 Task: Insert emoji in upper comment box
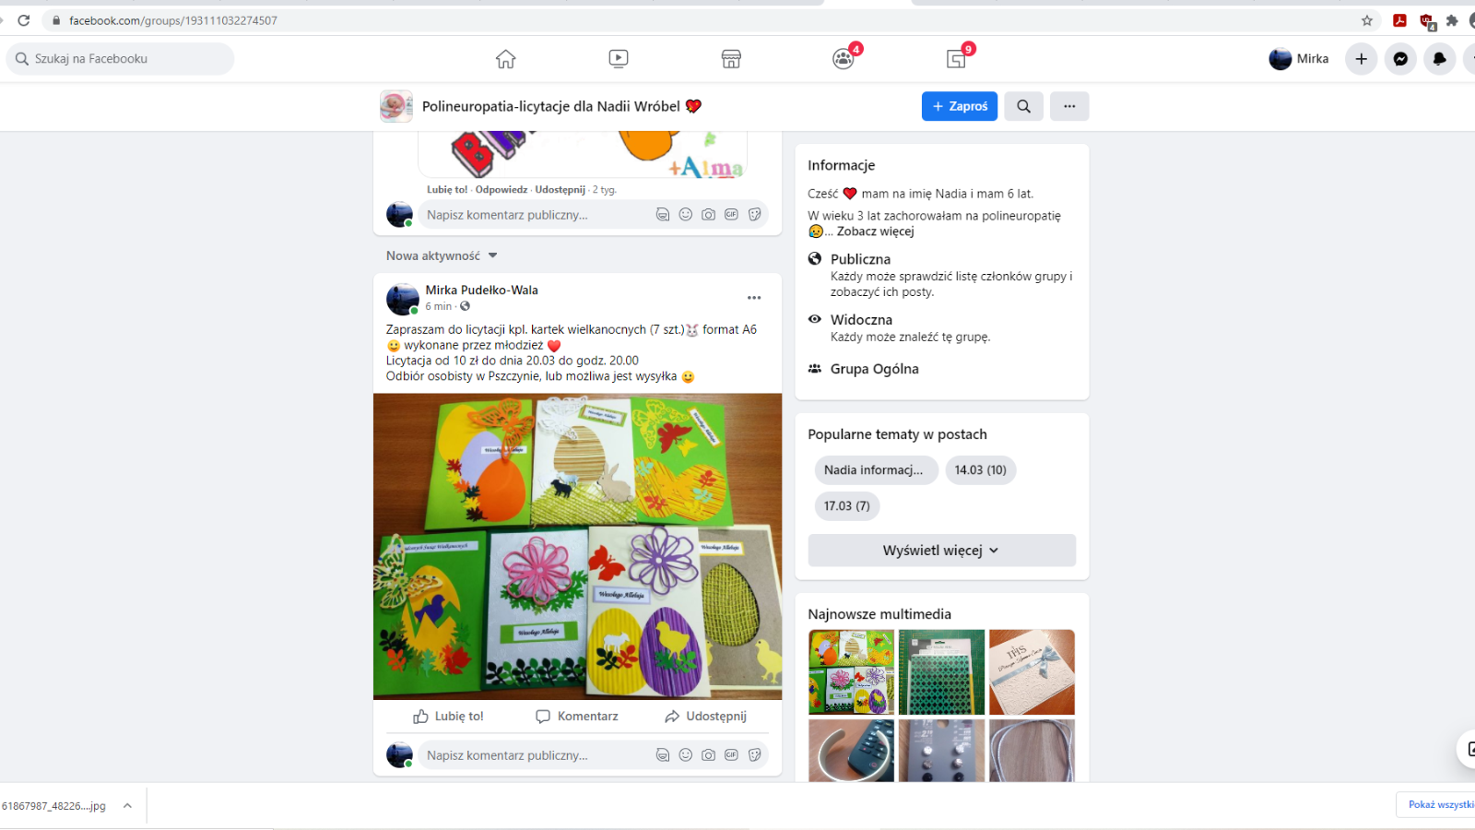click(x=685, y=215)
